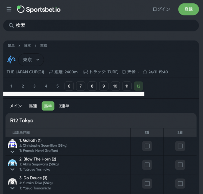This screenshot has height=194, width=203.
Task: Click the 2. Blow The Horn (2) name
Action: [38, 159]
